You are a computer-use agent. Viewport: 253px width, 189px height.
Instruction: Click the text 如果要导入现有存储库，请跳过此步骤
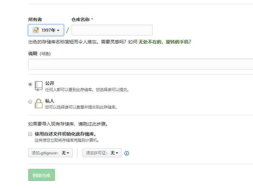click(68, 124)
